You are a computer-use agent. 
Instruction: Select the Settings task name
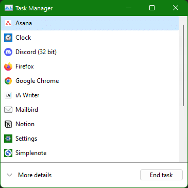(x=26, y=139)
